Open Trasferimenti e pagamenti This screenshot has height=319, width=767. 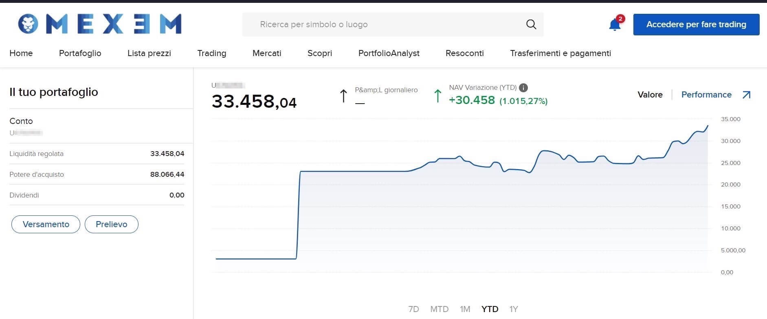560,53
